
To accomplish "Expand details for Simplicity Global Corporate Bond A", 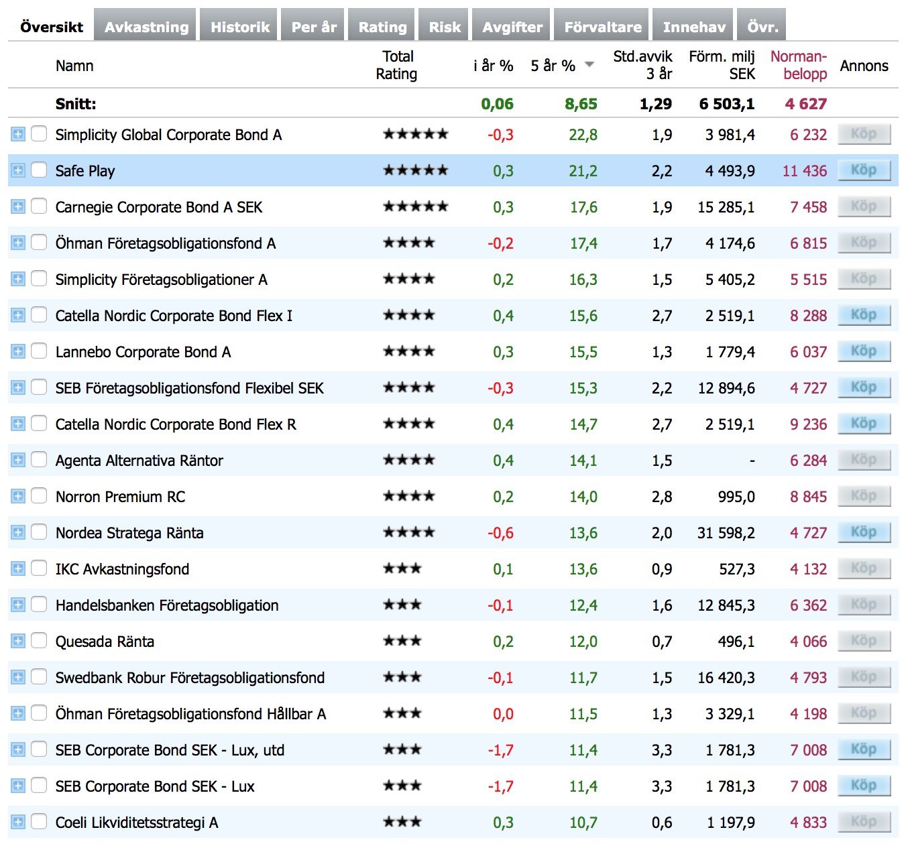I will point(18,134).
